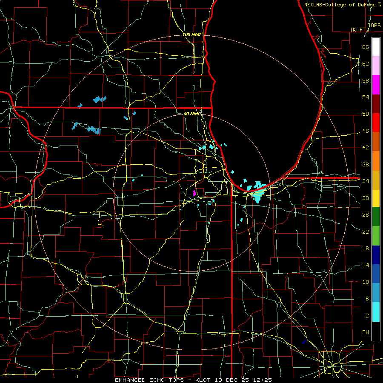Click the 66 scale value

coord(366,47)
